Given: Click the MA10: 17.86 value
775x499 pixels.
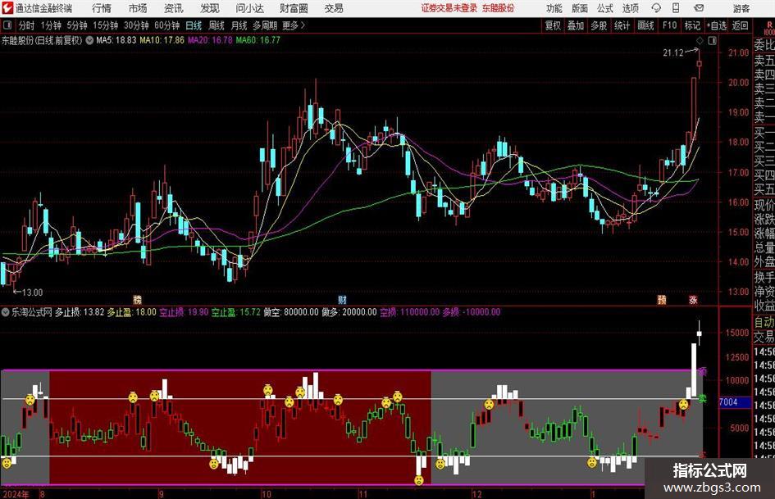Looking at the screenshot, I should 162,40.
